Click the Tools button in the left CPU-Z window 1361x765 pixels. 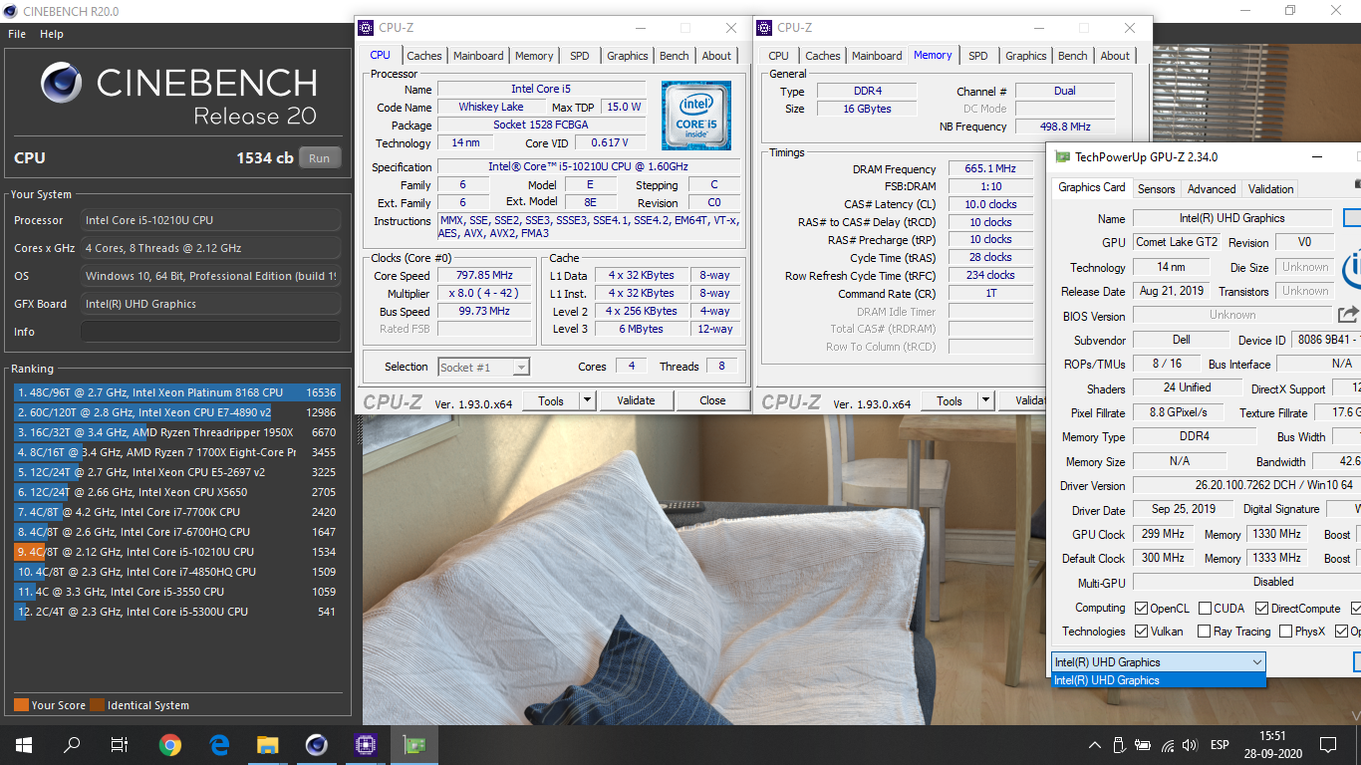click(x=551, y=400)
